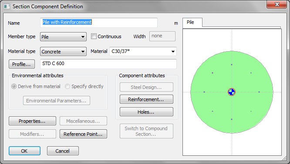This screenshot has width=290, height=164.
Task: Open the Modifiers... dialog
Action: click(x=32, y=134)
